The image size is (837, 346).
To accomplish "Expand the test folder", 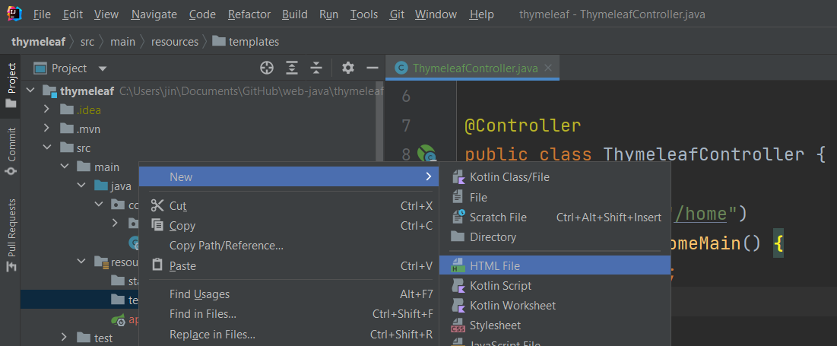I will pyautogui.click(x=65, y=338).
